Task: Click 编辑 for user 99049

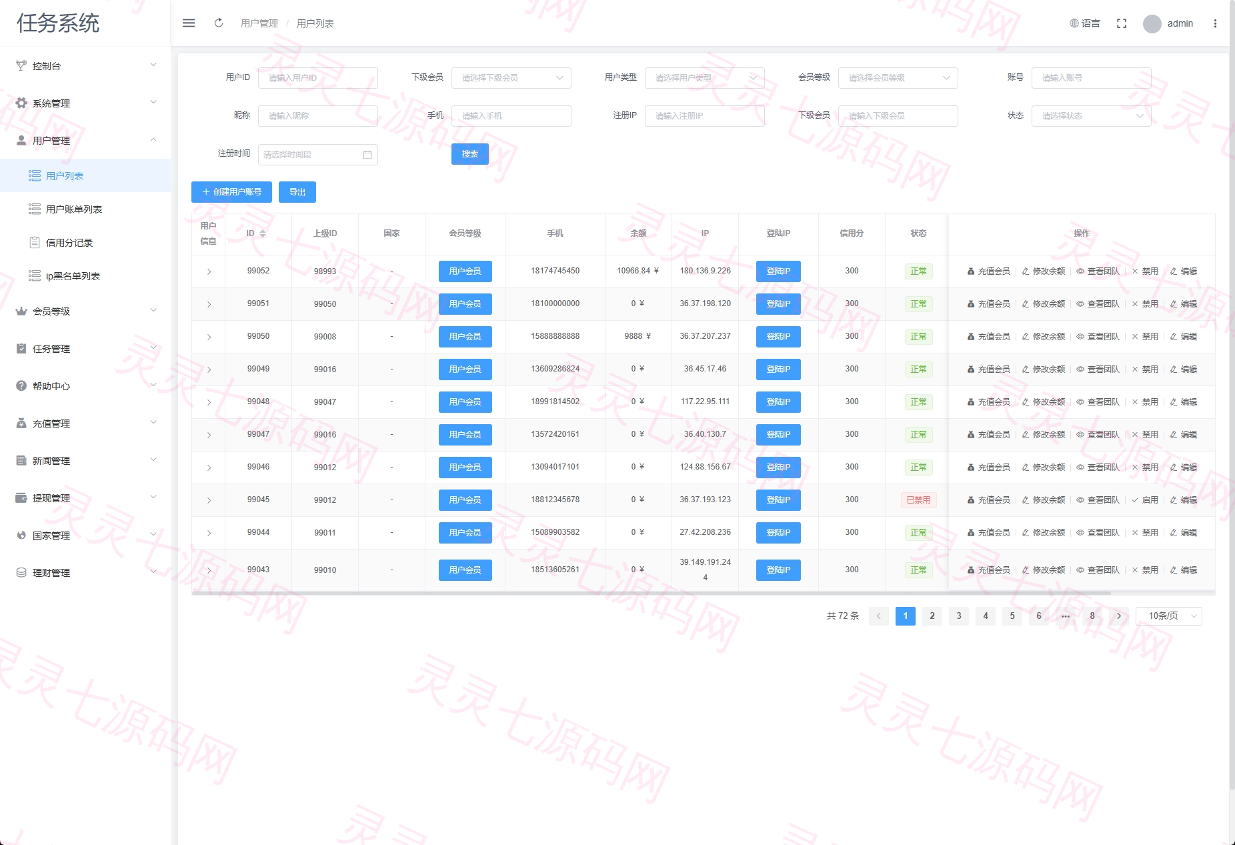Action: point(1184,369)
